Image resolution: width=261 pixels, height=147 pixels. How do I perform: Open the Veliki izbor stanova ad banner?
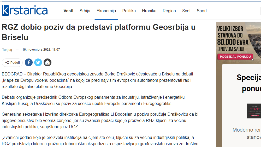pos(239,43)
